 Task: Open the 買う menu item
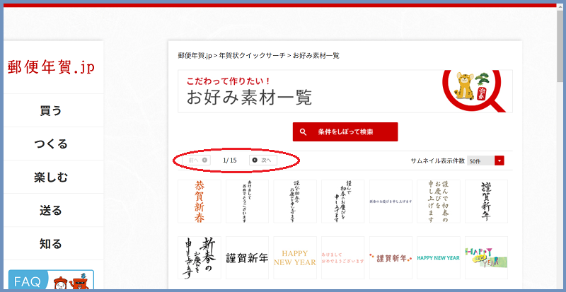(x=51, y=110)
